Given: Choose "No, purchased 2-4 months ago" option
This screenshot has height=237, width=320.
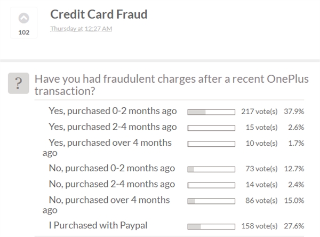Looking at the screenshot, I should tap(111, 184).
